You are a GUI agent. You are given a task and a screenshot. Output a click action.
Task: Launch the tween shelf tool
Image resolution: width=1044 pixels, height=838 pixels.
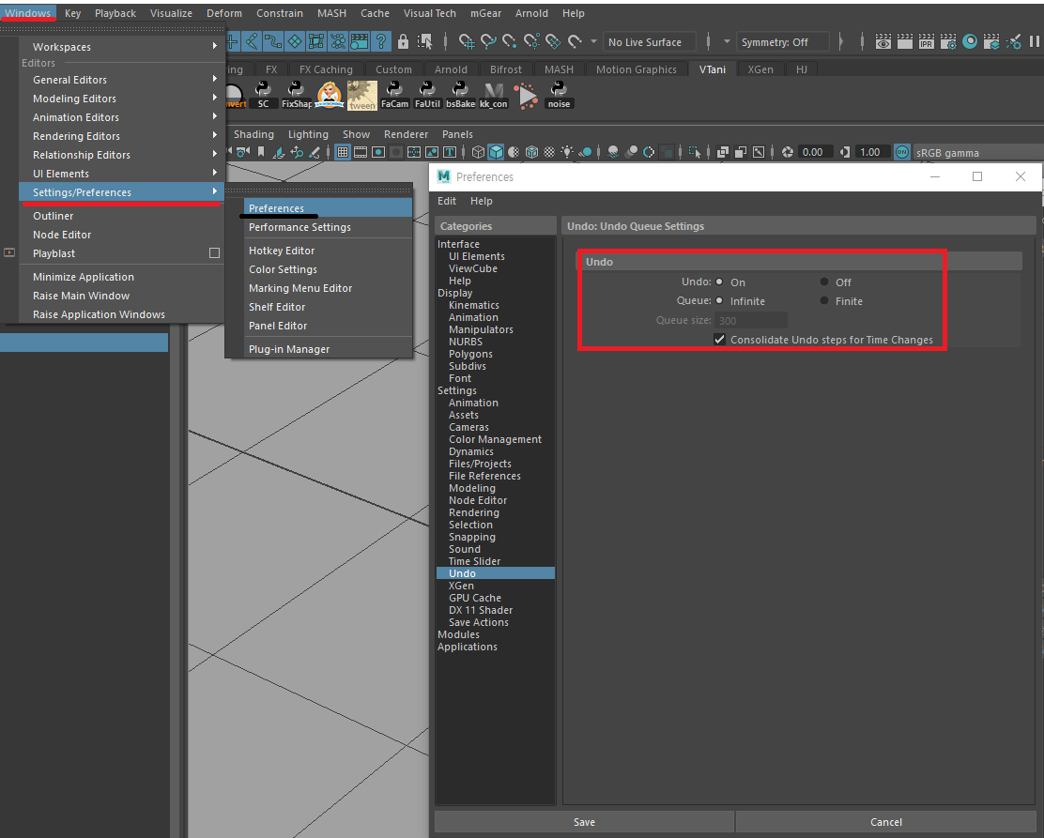[x=362, y=95]
